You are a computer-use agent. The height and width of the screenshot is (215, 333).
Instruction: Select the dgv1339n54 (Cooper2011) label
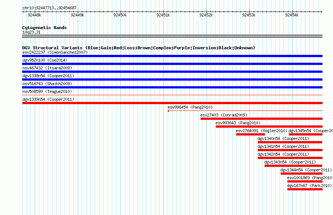[x=48, y=99]
